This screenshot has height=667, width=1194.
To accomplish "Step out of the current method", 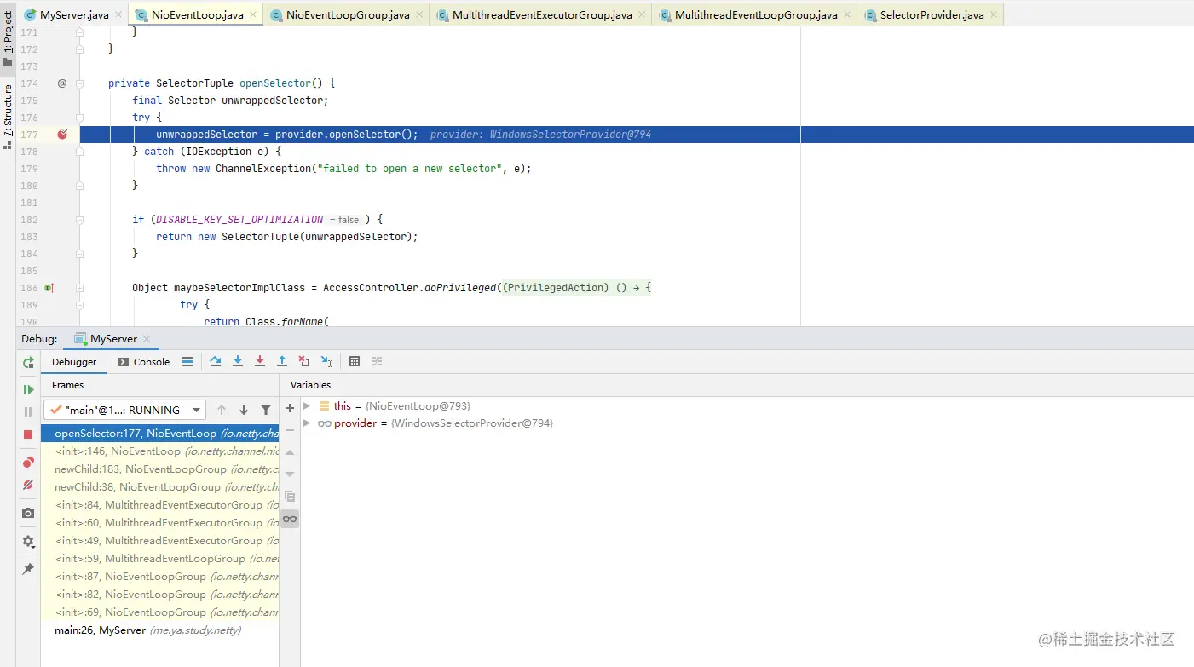I will [x=282, y=362].
